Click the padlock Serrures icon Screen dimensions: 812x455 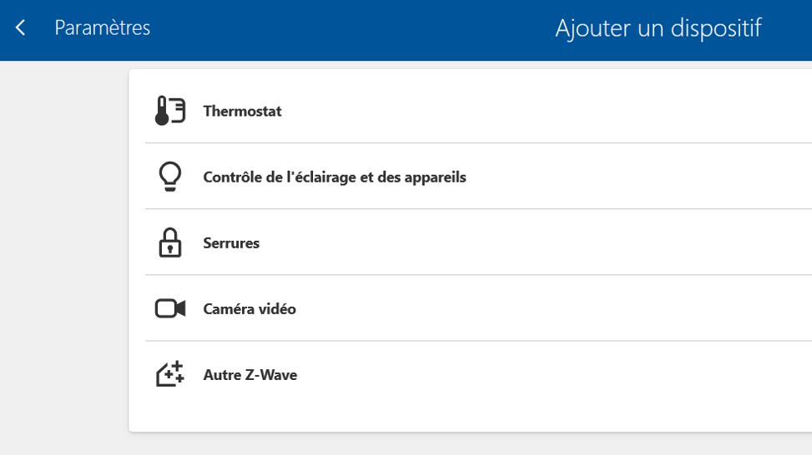point(170,242)
